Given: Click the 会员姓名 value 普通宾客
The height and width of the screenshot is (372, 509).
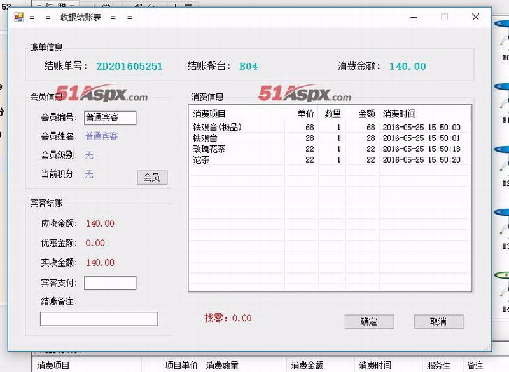Looking at the screenshot, I should (x=102, y=136).
